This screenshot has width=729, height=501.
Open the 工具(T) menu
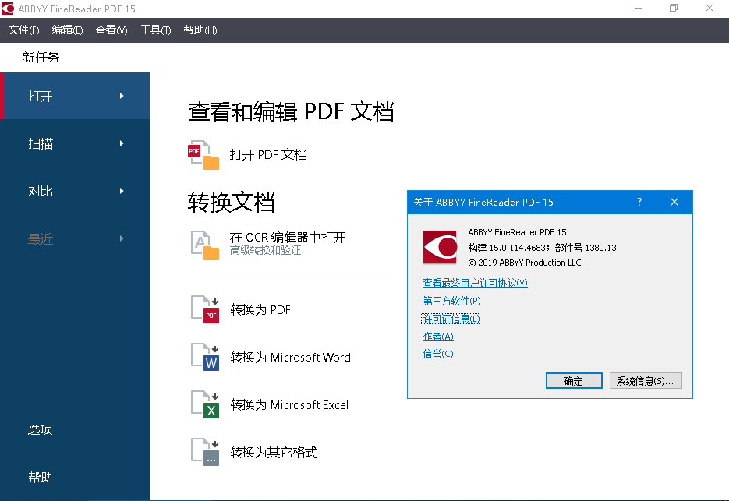(155, 30)
